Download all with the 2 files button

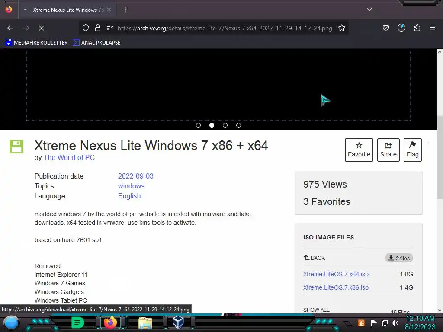tap(399, 258)
